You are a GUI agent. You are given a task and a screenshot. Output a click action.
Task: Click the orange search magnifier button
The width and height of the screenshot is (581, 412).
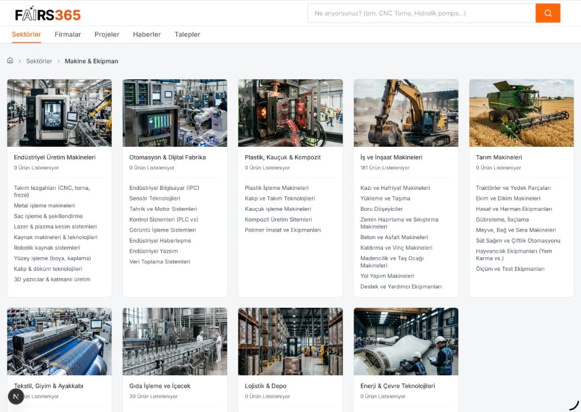pyautogui.click(x=548, y=13)
